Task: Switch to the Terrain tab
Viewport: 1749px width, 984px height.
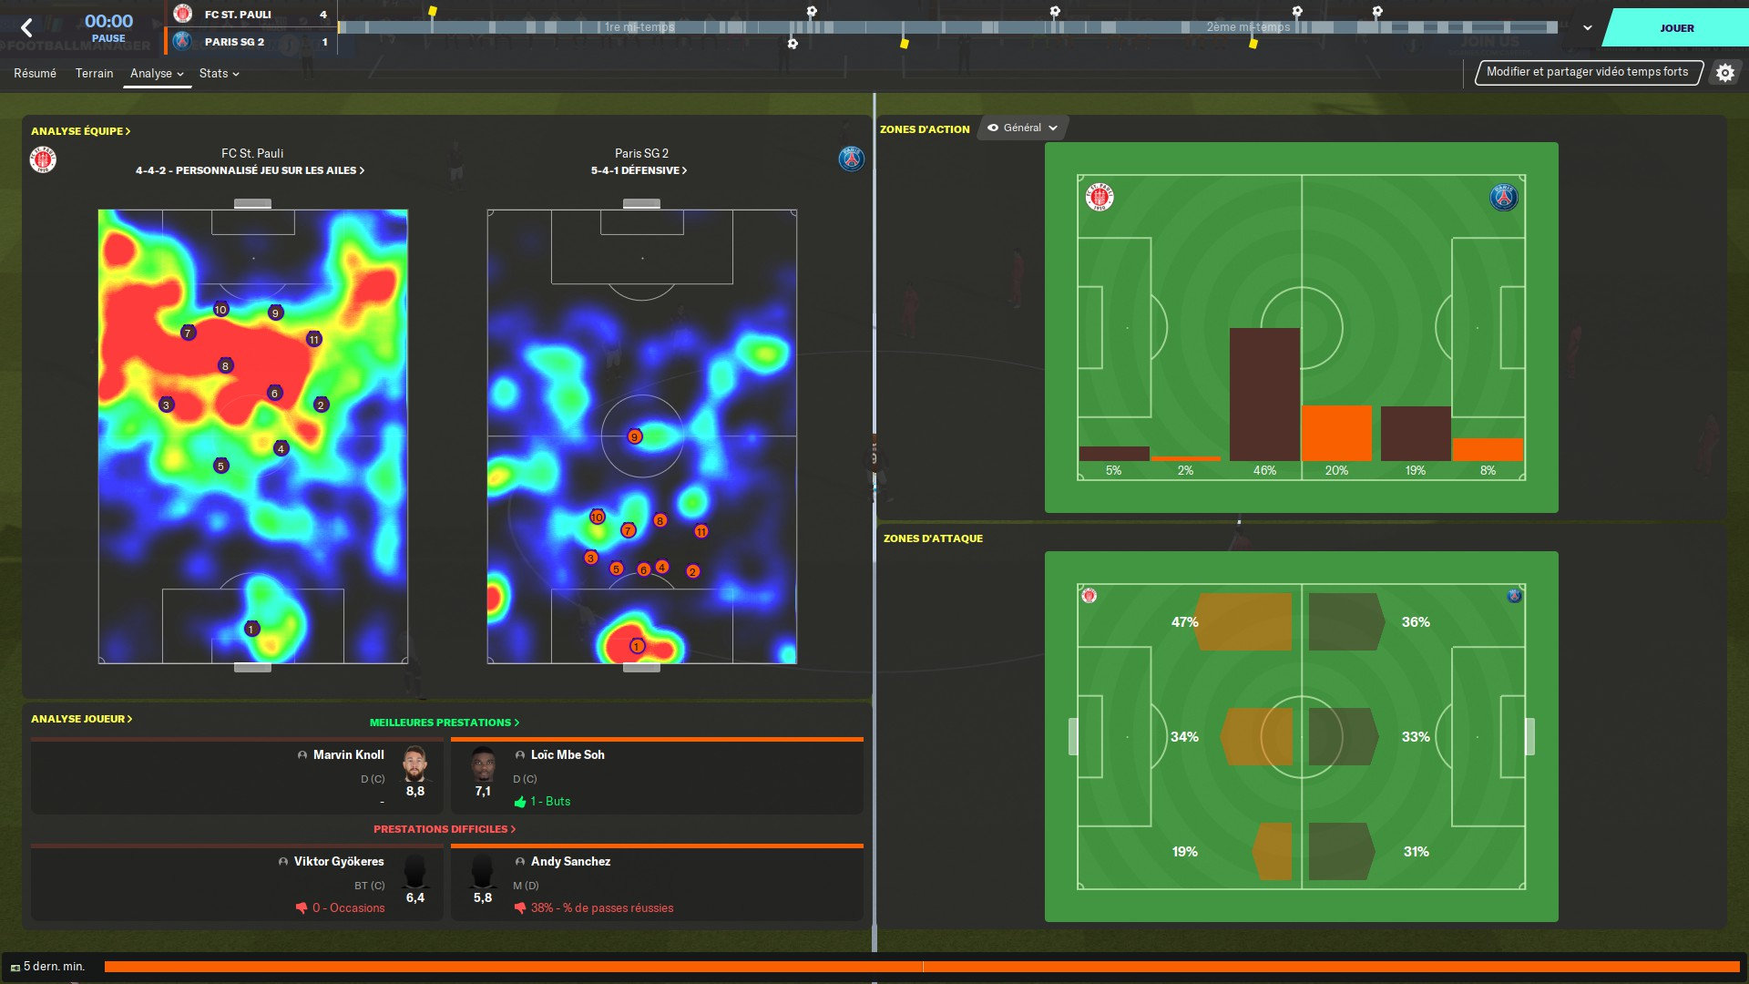Action: coord(94,74)
